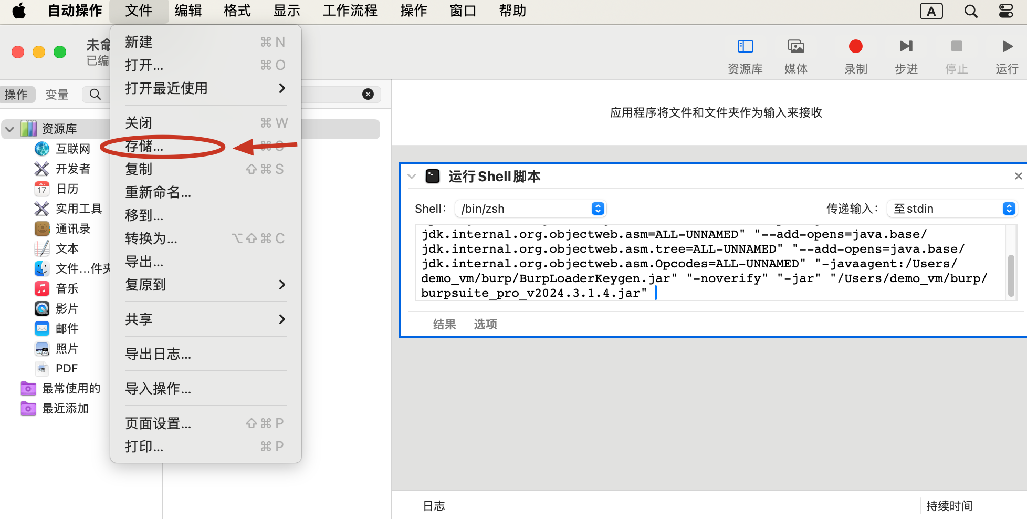
Task: Open the Apple menu
Action: pyautogui.click(x=19, y=11)
